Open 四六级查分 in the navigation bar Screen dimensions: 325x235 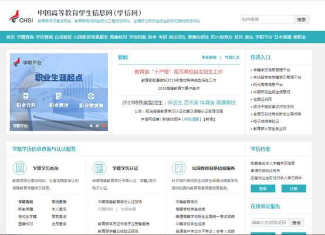tap(222, 37)
